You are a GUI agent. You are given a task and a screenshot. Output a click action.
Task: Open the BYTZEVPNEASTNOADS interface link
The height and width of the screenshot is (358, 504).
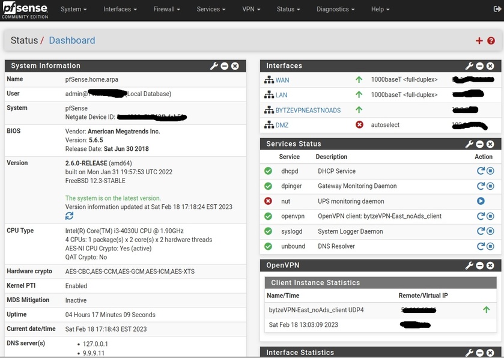[308, 111]
